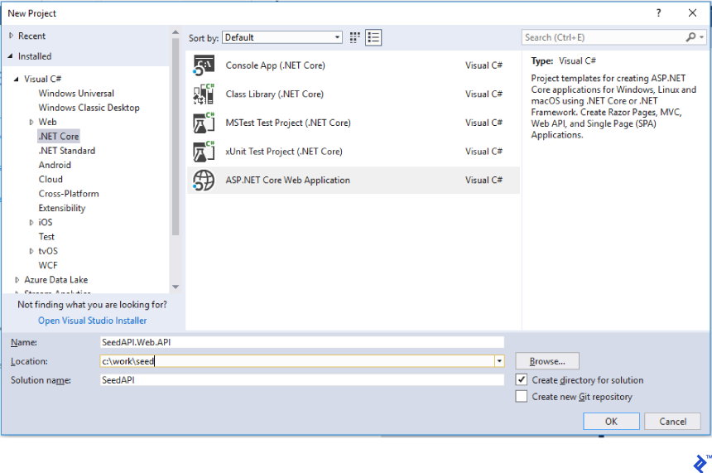Viewport: 712px width, 473px height.
Task: Open the Sort by Default dropdown
Action: pyautogui.click(x=282, y=37)
